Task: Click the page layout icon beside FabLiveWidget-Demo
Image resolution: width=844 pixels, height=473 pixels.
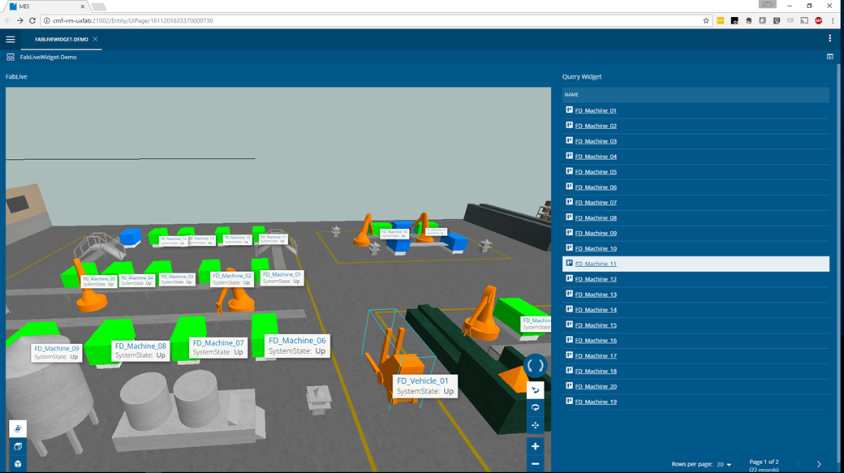Action: coord(11,57)
